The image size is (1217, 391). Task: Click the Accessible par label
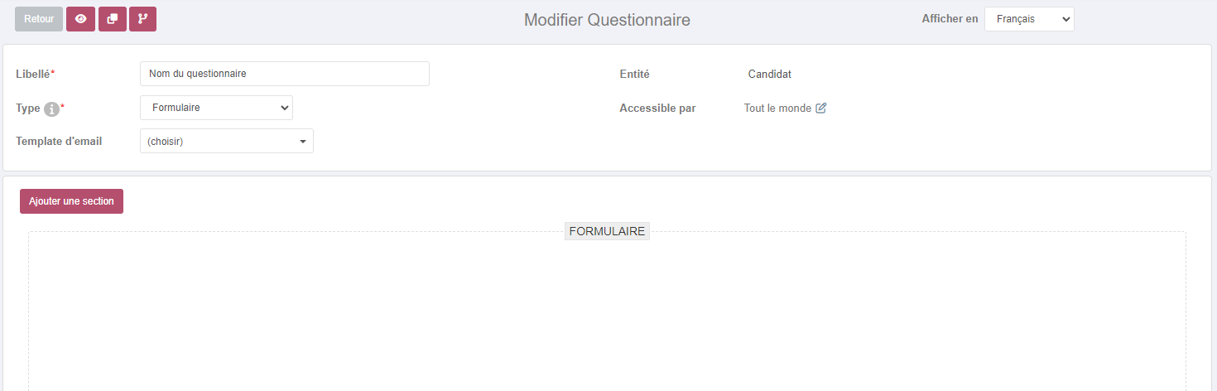tap(657, 108)
